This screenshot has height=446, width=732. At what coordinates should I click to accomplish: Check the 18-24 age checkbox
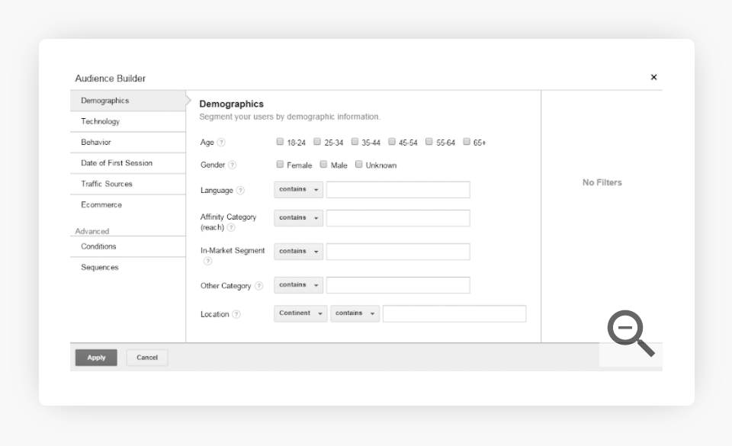click(280, 142)
